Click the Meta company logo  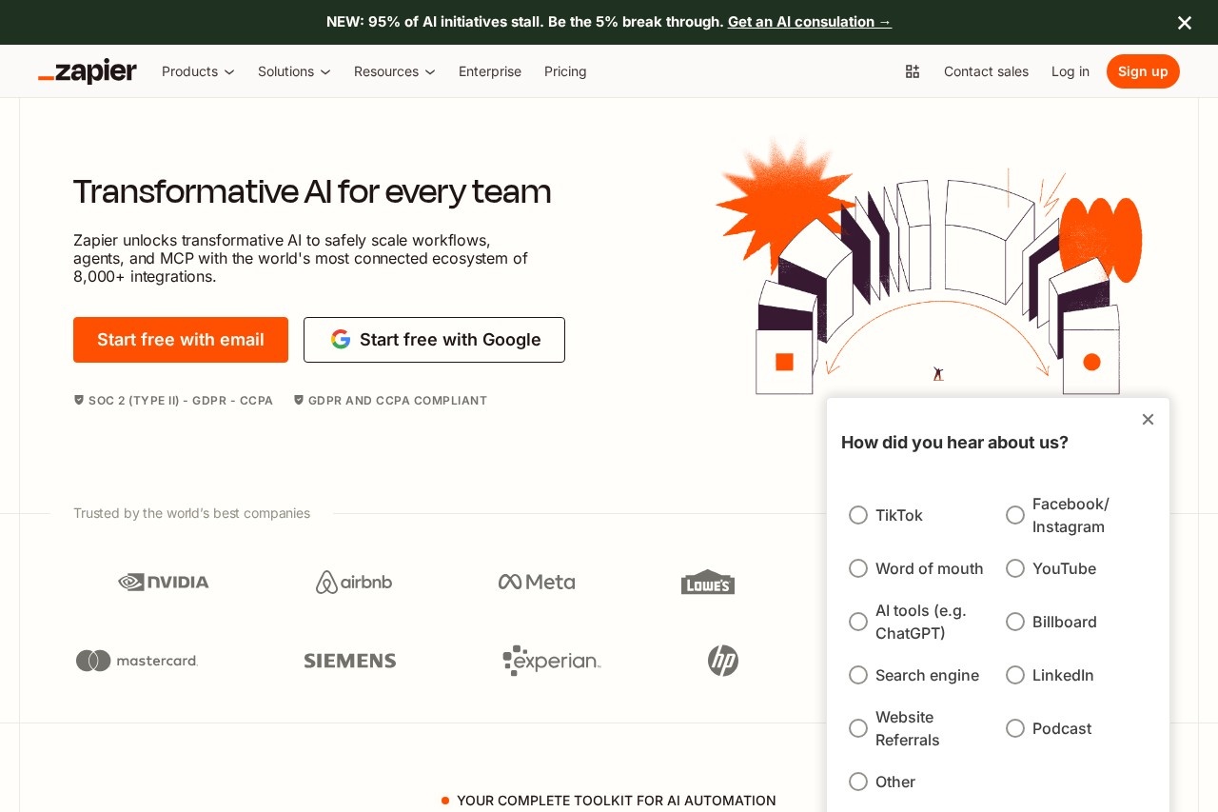tap(536, 582)
